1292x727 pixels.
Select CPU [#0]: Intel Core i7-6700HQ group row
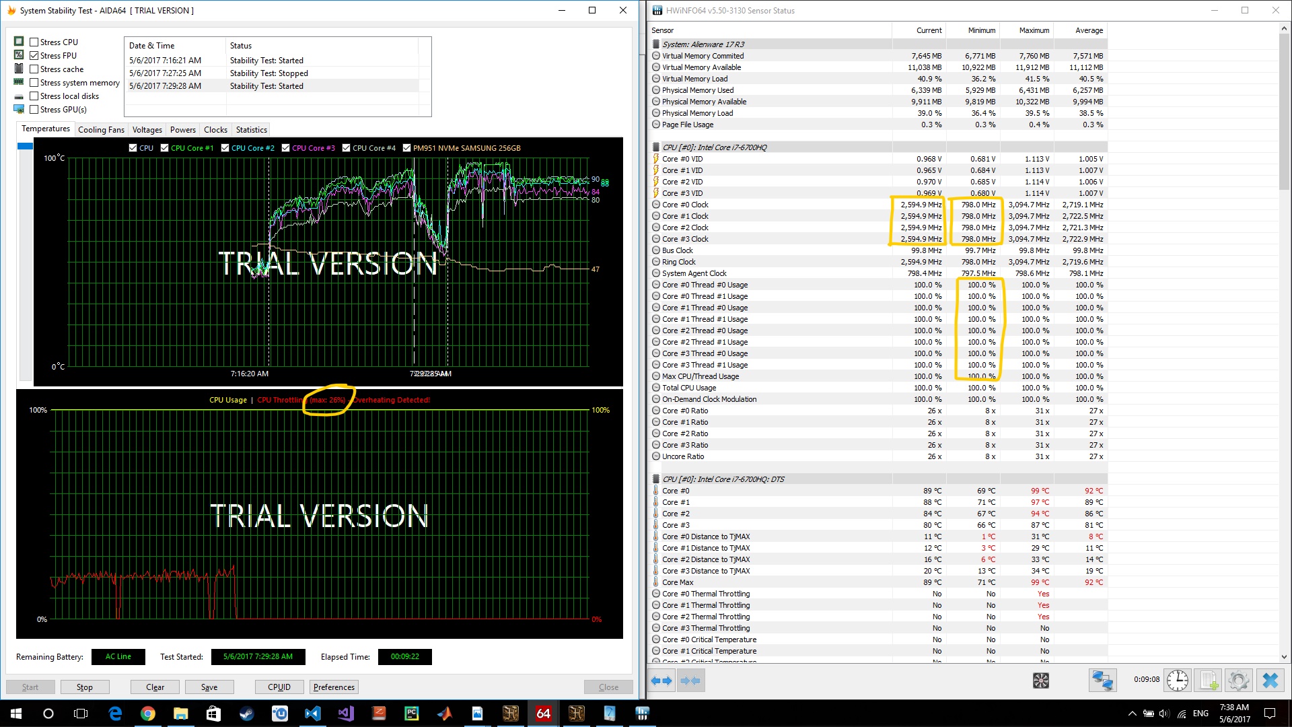pyautogui.click(x=877, y=147)
